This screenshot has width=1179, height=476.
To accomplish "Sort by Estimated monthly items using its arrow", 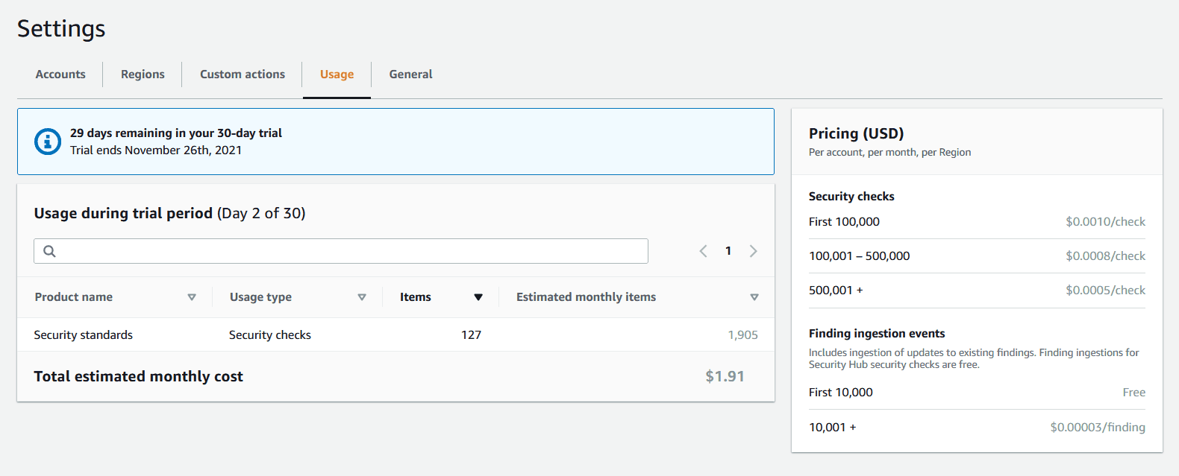I will (754, 297).
